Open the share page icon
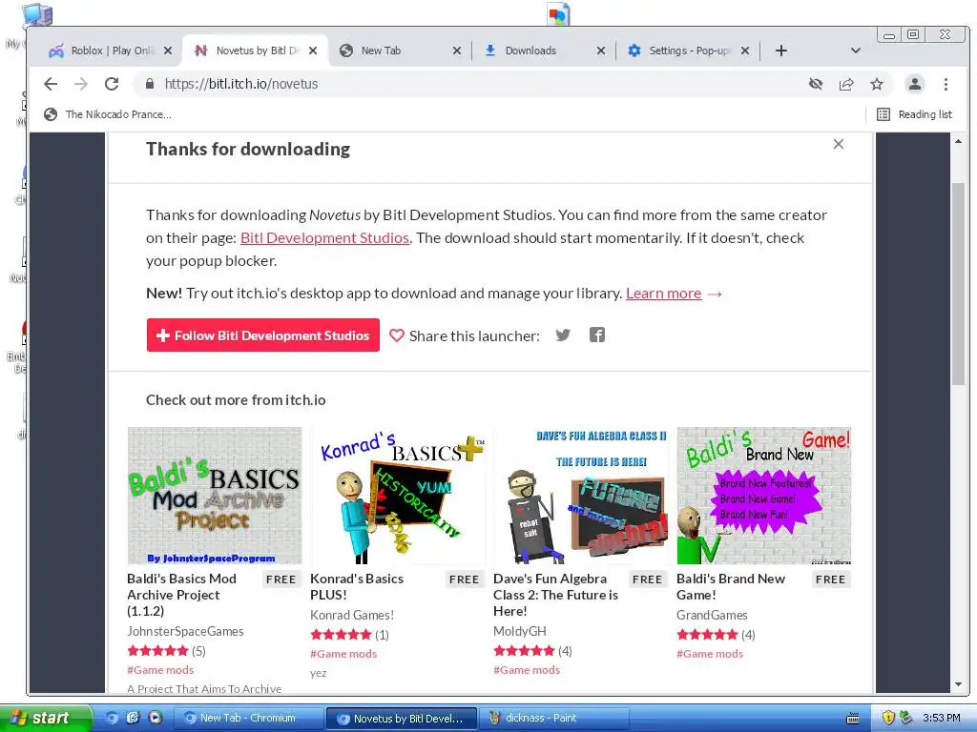Screen dimensions: 977x732 coord(846,84)
